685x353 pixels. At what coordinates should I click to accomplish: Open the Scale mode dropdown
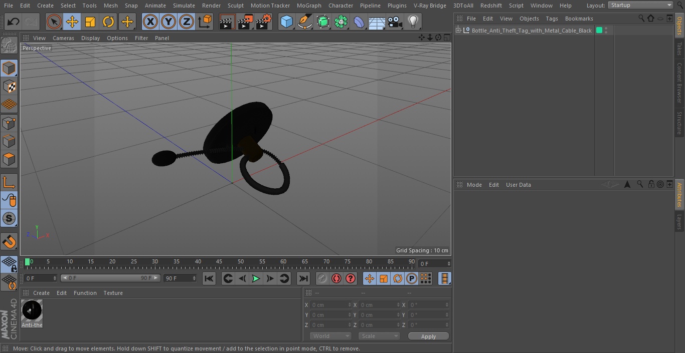pyautogui.click(x=379, y=336)
